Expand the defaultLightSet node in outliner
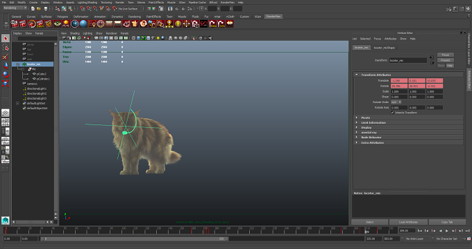Screen dimensions: 472x249 [x=18, y=103]
